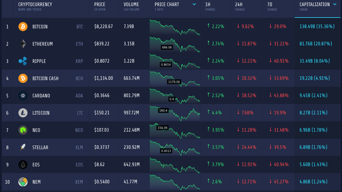
Task: Click the 156.99 NEO chart label
Action: [x=163, y=128]
